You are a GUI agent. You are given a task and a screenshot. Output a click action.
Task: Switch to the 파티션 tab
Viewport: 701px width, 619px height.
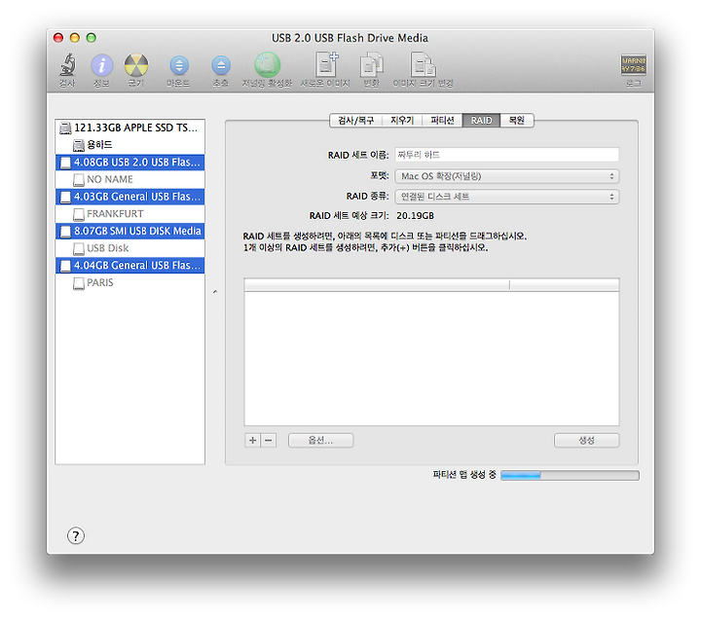pos(442,121)
